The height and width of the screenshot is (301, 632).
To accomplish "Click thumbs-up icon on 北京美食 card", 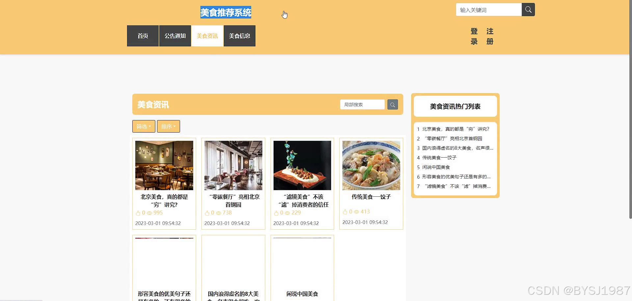I will [138, 213].
